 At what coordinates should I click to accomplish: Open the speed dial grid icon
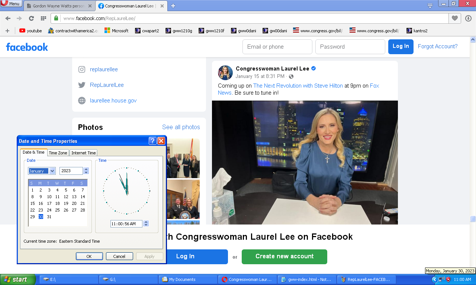click(43, 18)
